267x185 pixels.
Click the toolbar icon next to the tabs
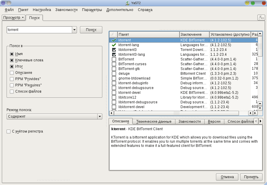click(261, 18)
